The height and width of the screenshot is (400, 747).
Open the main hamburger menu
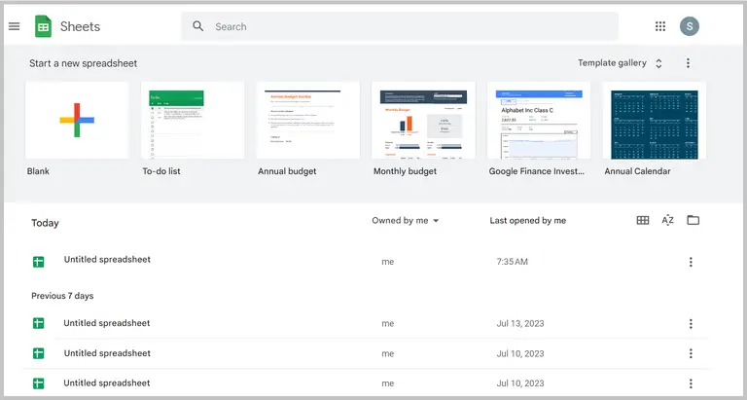(x=15, y=26)
